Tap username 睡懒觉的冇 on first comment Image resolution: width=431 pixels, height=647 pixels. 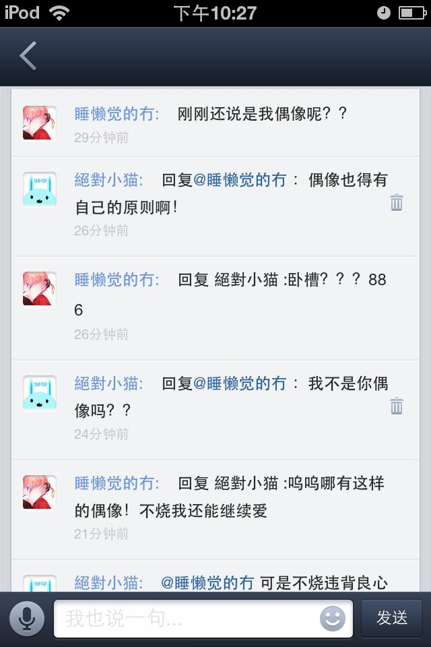tap(117, 113)
